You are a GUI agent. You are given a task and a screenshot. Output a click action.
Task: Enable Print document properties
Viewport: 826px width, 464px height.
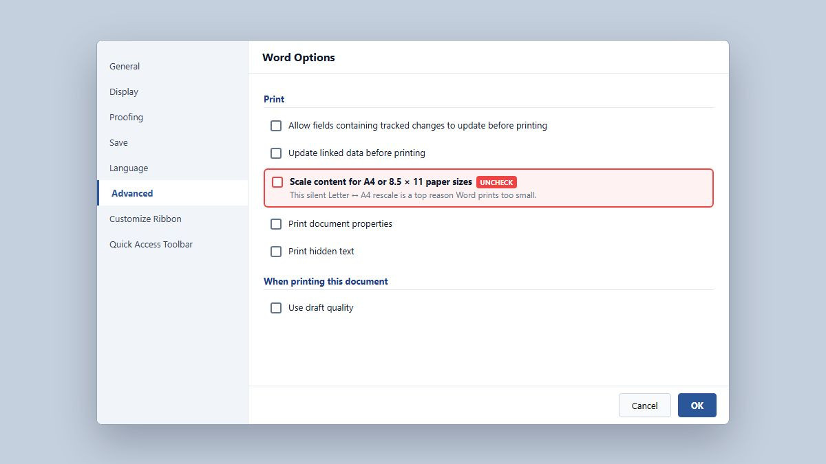click(276, 224)
